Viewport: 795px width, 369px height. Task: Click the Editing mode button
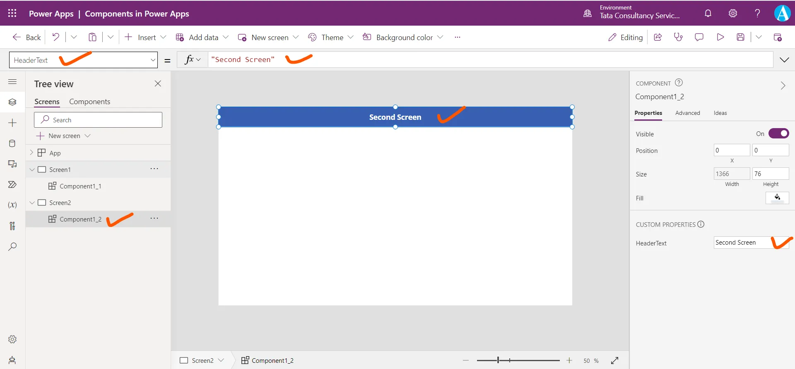[x=625, y=37]
